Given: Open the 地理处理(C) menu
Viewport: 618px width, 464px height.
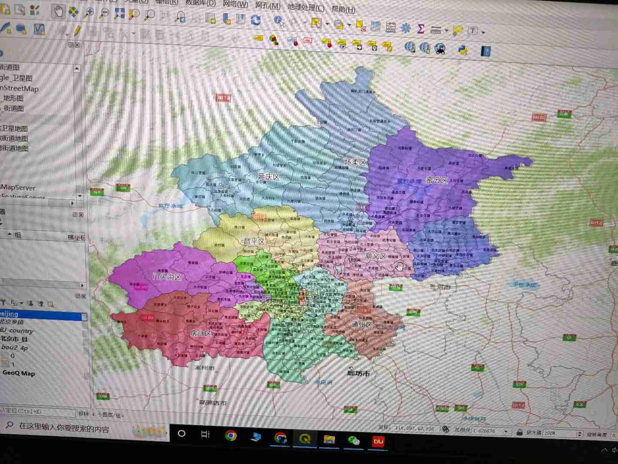Looking at the screenshot, I should coord(306,7).
